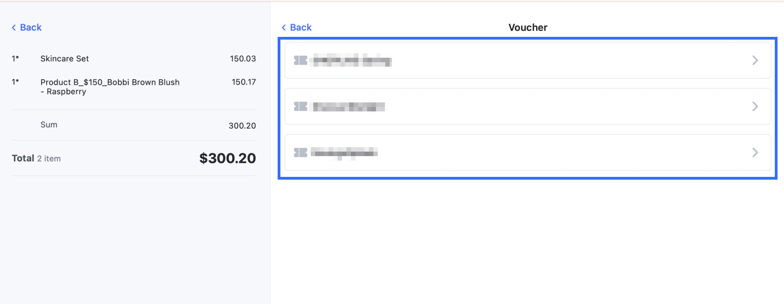This screenshot has width=784, height=304.
Task: Expand the third voucher with its chevron
Action: [x=755, y=152]
